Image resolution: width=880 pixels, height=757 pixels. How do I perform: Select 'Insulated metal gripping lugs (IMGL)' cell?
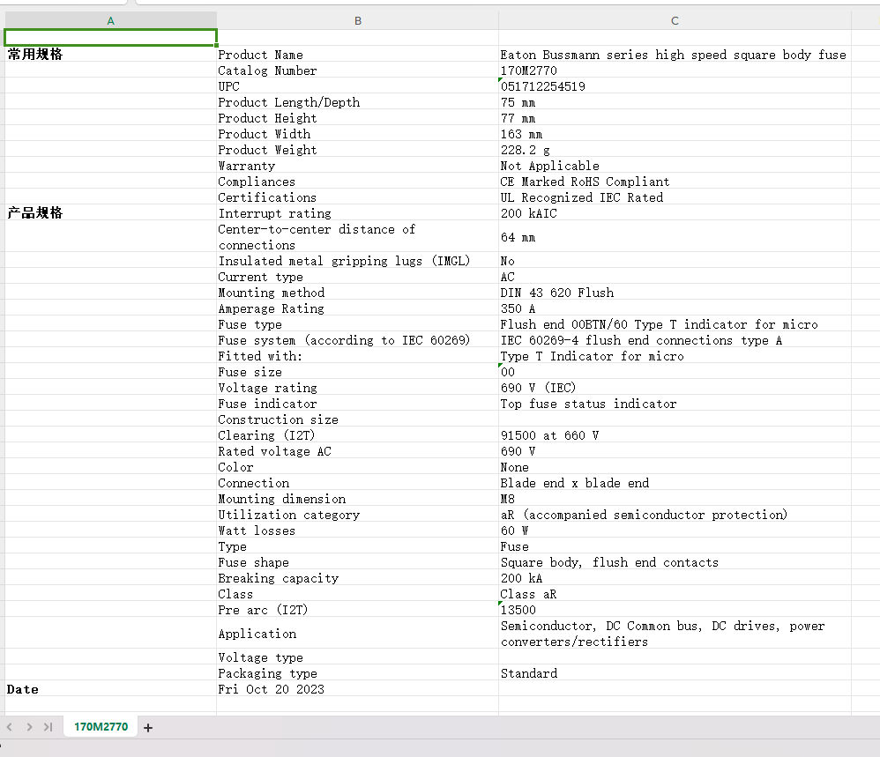(x=357, y=260)
